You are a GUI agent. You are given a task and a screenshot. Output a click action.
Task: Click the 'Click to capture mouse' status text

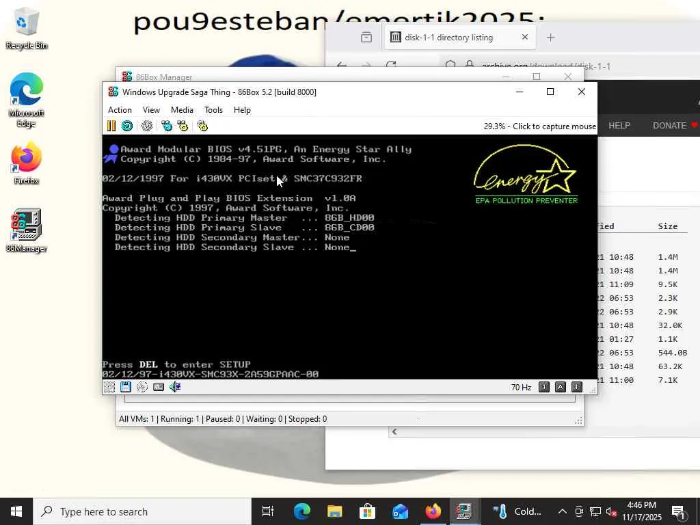pyautogui.click(x=554, y=126)
